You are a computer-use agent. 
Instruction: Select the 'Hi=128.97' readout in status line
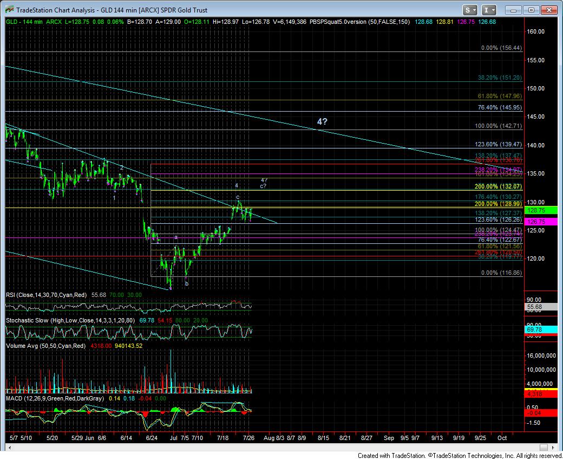tap(226, 22)
